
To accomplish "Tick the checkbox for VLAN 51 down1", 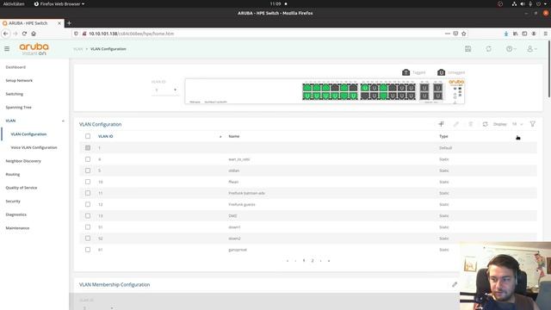I will [88, 227].
